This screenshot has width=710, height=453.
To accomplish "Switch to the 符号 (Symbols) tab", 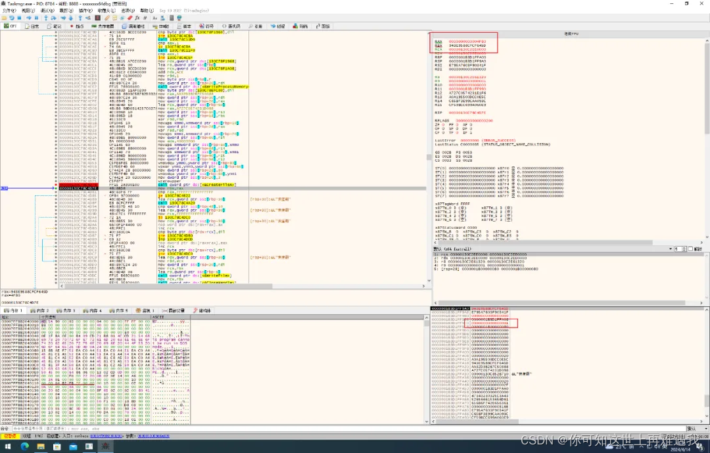I will (206, 26).
